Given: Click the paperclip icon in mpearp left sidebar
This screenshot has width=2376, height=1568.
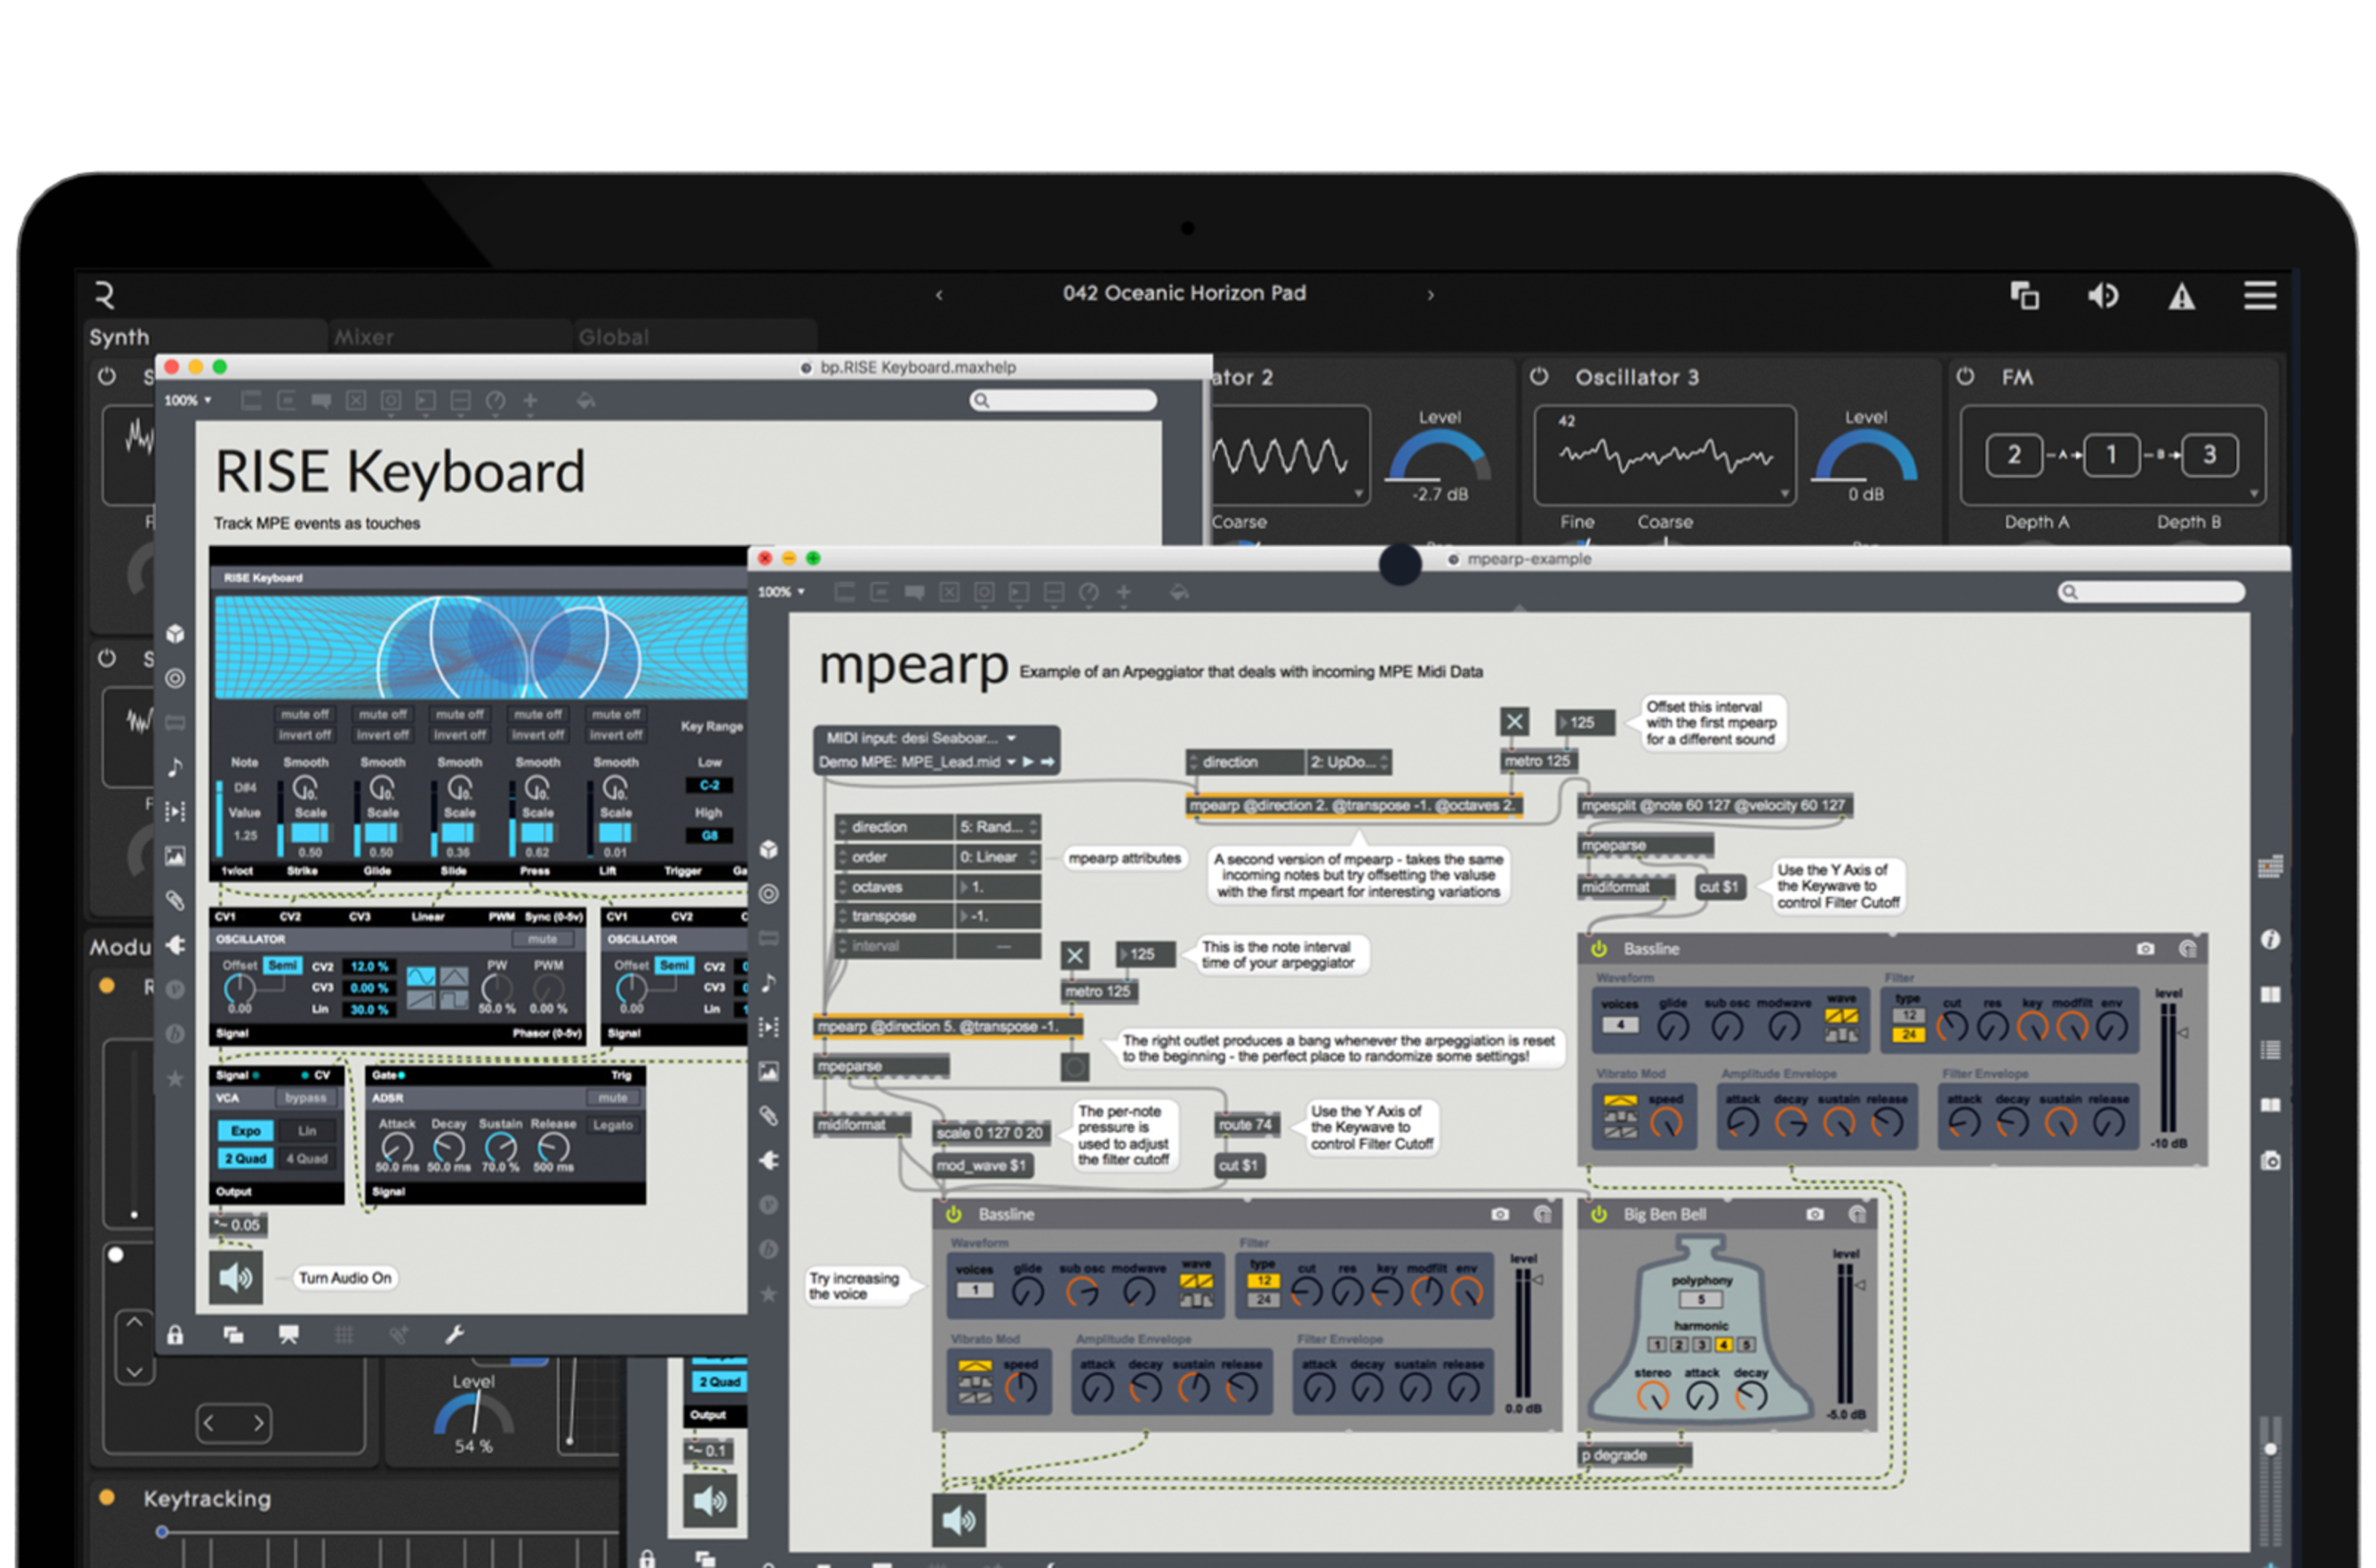Looking at the screenshot, I should (768, 1115).
